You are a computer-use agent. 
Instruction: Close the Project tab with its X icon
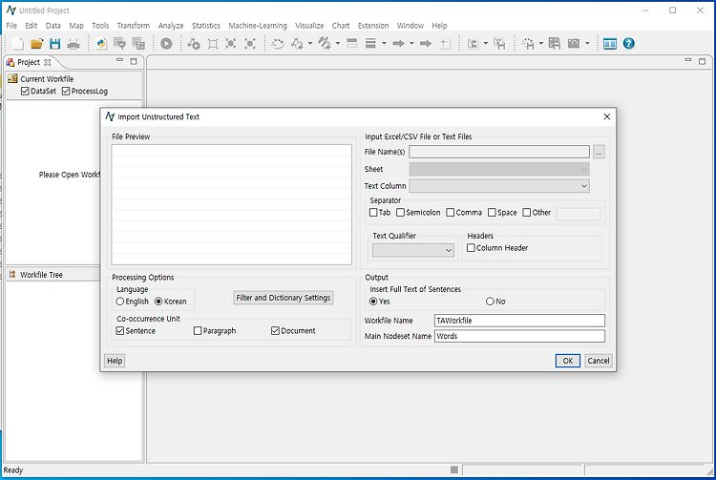pyautogui.click(x=48, y=62)
